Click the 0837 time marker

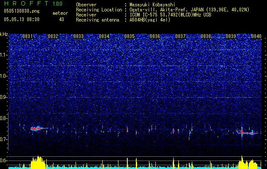pos(180,36)
